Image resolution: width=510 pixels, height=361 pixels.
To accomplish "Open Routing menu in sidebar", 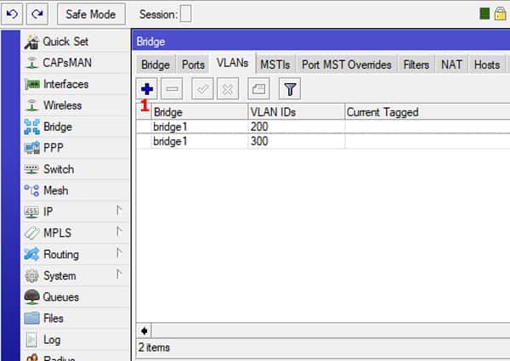I will [76, 255].
